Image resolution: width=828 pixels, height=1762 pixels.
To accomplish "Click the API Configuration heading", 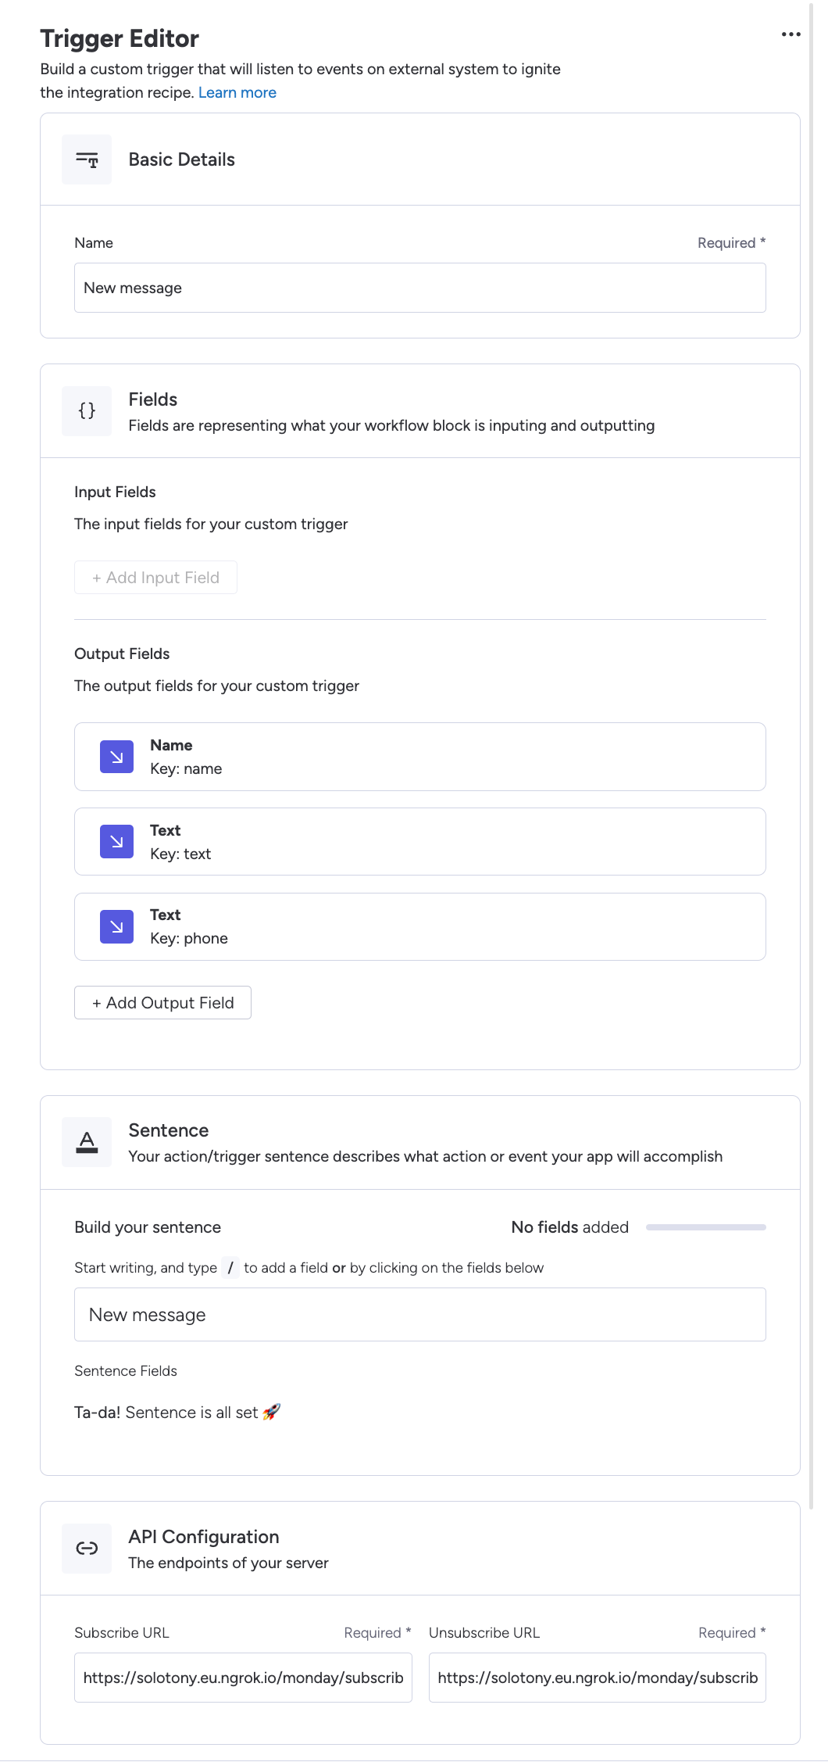I will click(204, 1537).
